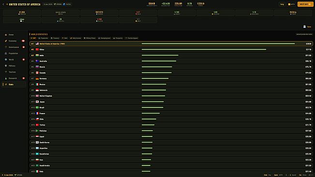Click the date in the bottom status bar
Image resolution: width=315 pixels, height=177 pixels.
tap(9, 175)
